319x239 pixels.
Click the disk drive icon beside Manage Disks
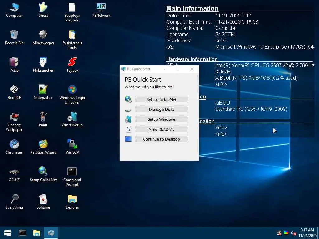point(128,110)
